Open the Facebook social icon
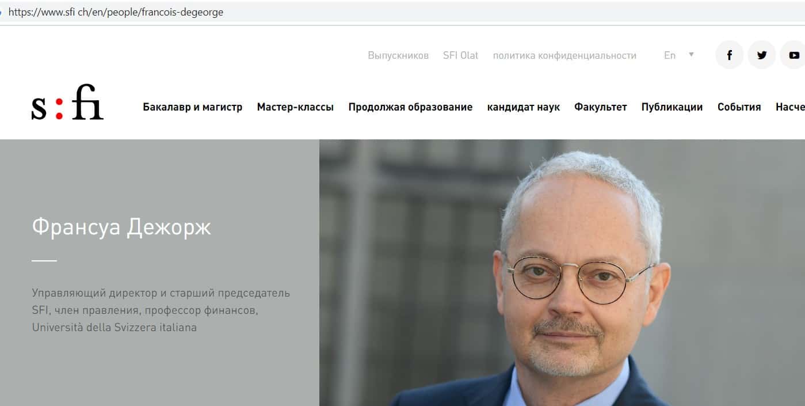Image resolution: width=805 pixels, height=406 pixels. point(730,55)
